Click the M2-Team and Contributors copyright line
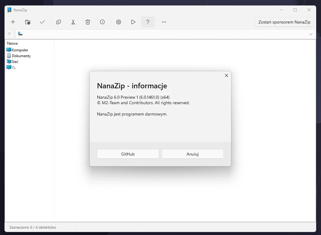The width and height of the screenshot is (321, 235). click(143, 103)
